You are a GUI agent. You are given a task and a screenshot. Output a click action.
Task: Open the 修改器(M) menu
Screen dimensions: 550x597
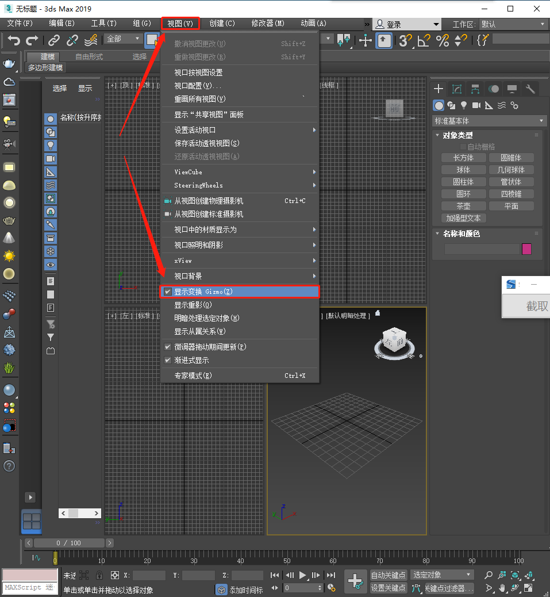[268, 23]
